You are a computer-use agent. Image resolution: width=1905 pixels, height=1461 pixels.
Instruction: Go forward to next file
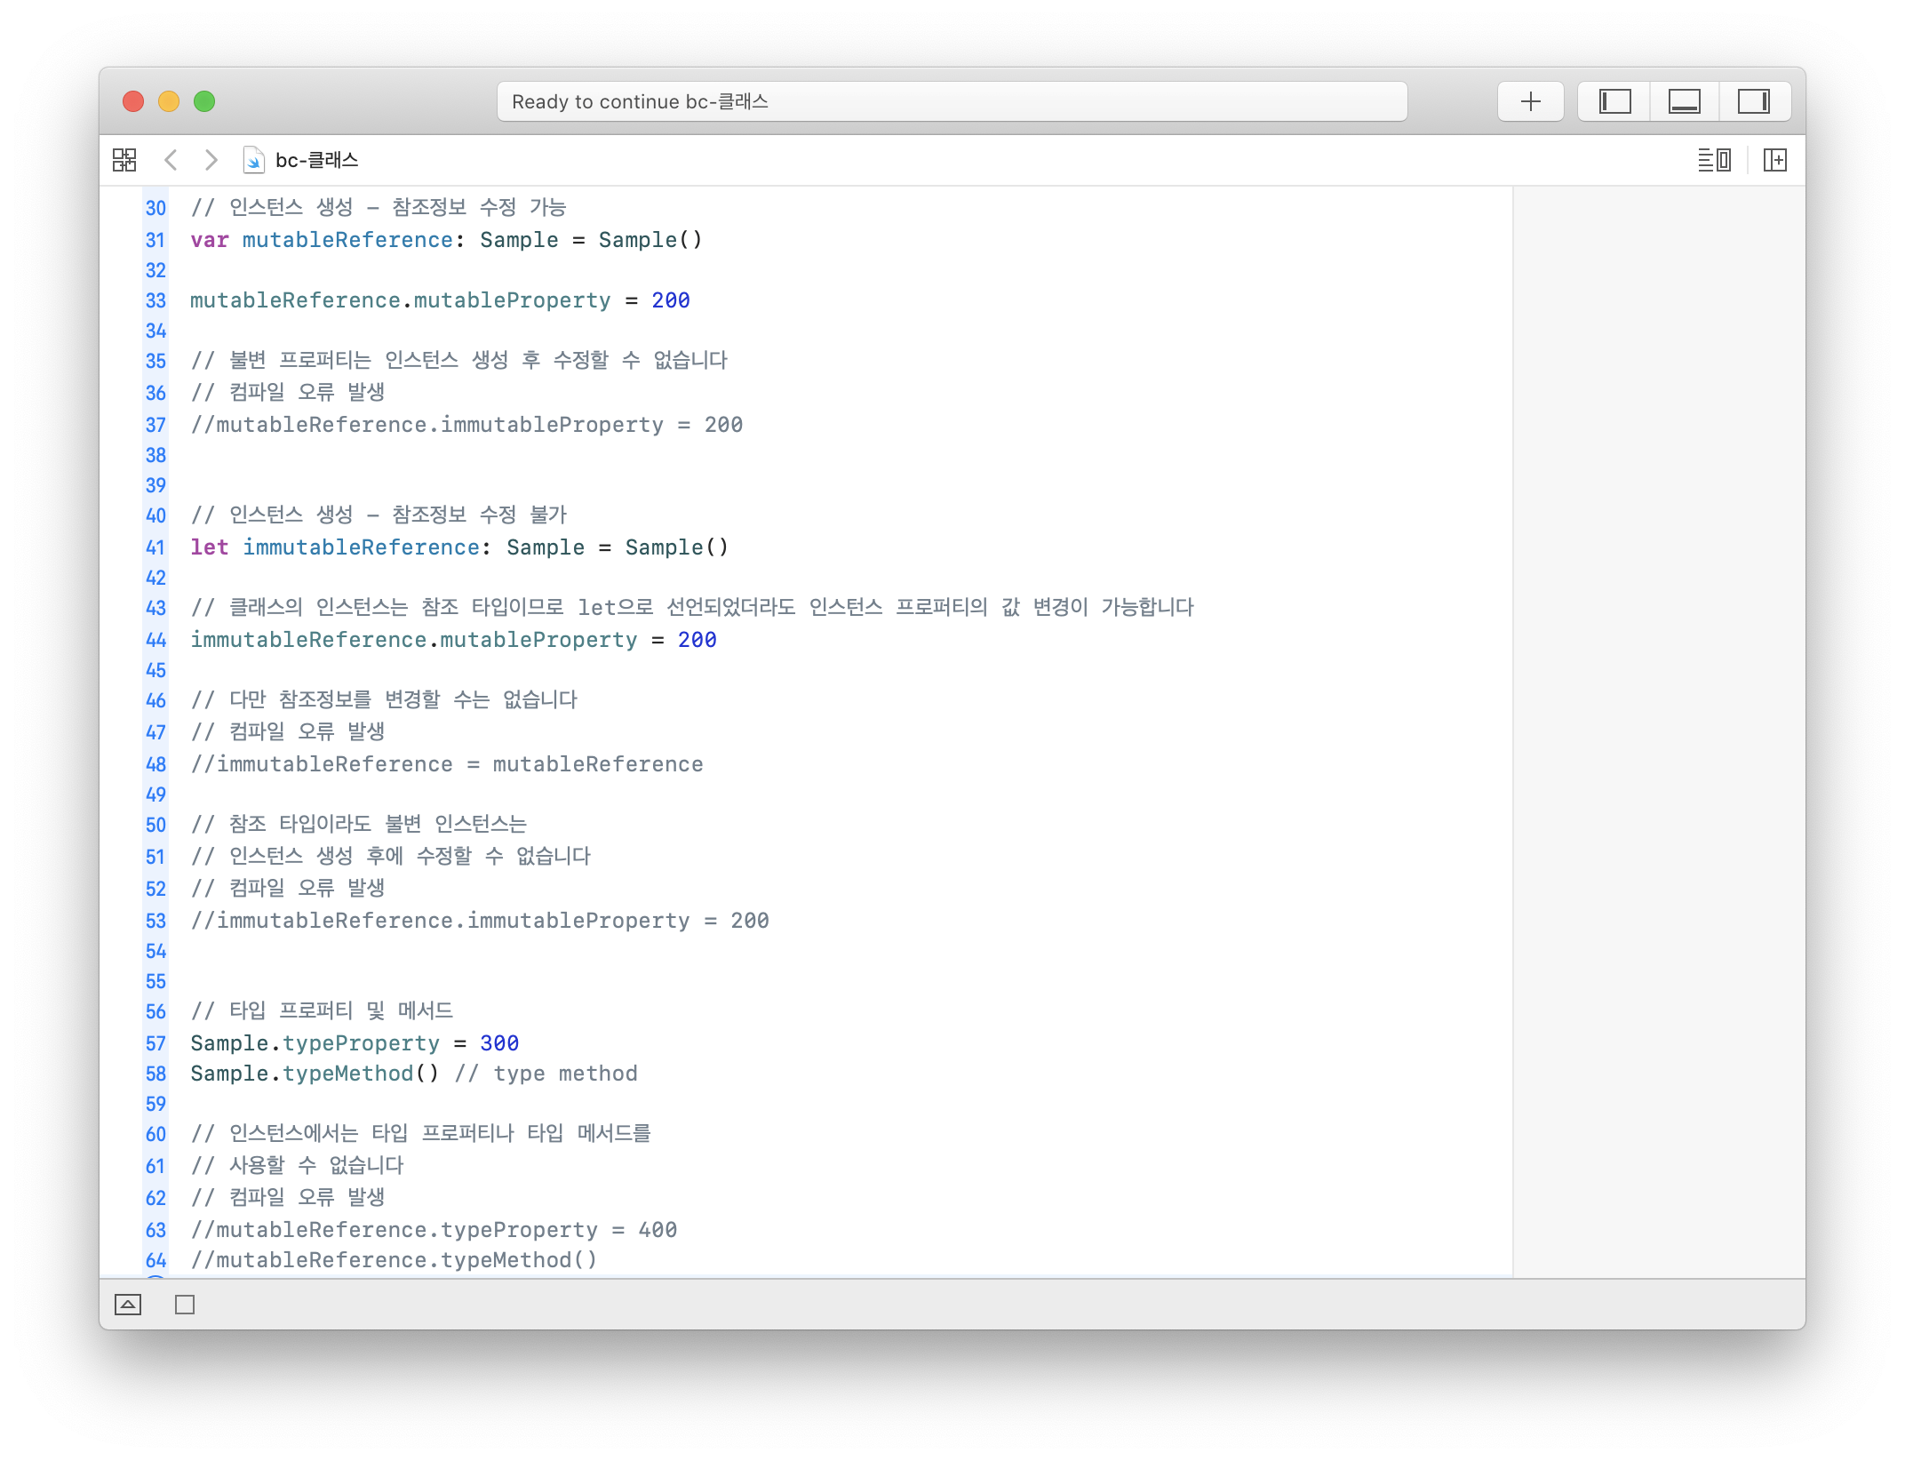coord(211,160)
